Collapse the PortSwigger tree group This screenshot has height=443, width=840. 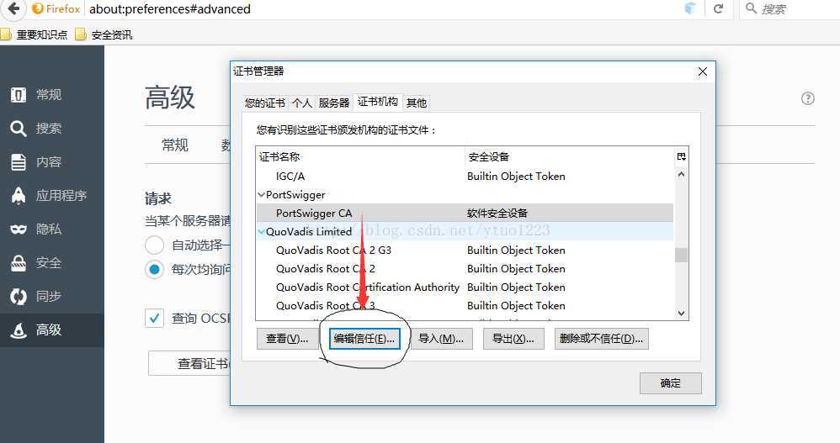point(262,195)
